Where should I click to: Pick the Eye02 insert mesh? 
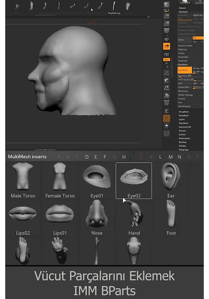[x=134, y=180]
